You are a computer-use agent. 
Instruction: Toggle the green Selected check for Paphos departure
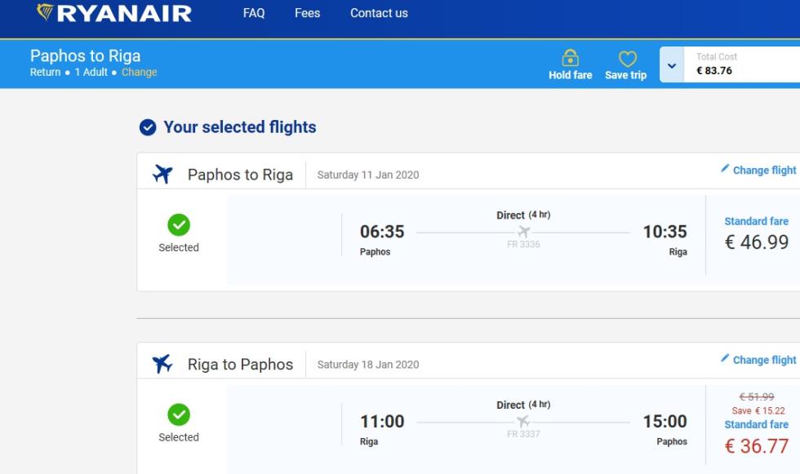pos(179,225)
